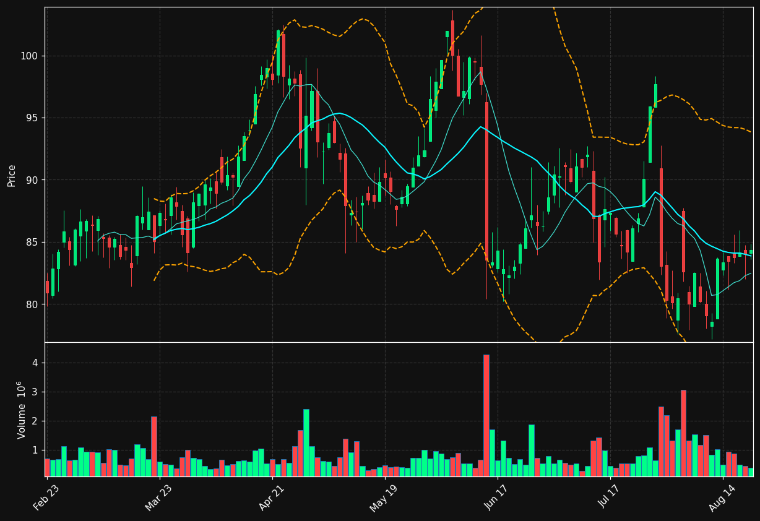
Task: Select the 3 tick on volume axis
Action: (x=35, y=392)
